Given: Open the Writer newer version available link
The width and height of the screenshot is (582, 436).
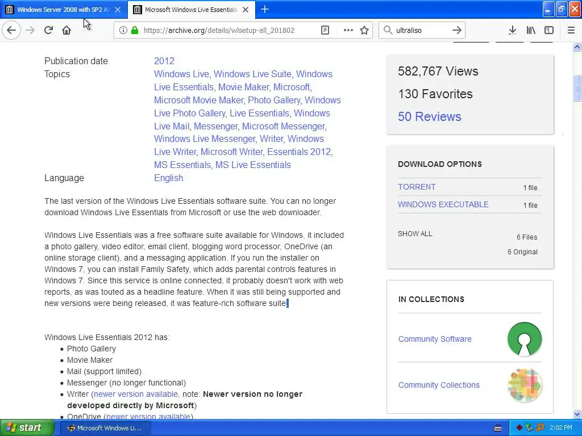Looking at the screenshot, I should [x=136, y=394].
